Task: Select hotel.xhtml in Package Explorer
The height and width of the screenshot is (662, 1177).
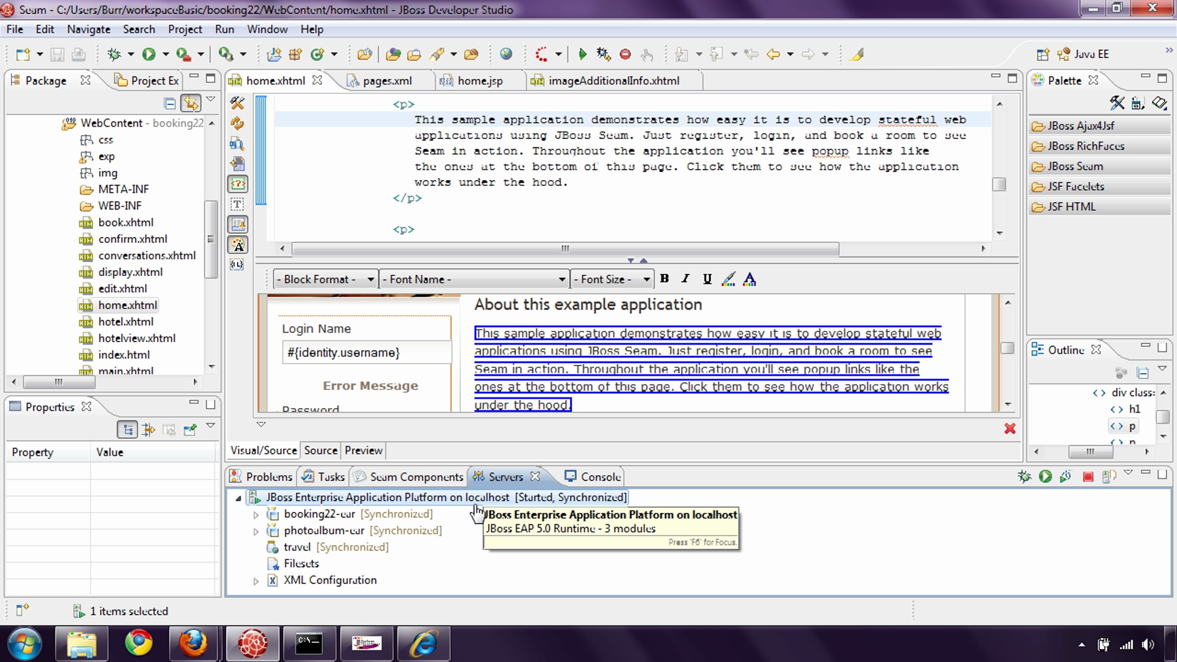Action: tap(126, 322)
